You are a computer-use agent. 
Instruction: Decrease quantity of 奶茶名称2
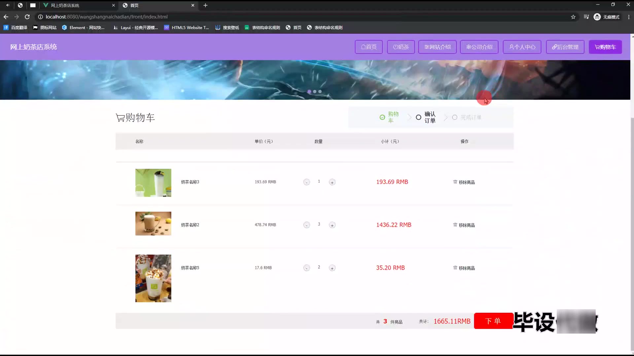tap(306, 225)
